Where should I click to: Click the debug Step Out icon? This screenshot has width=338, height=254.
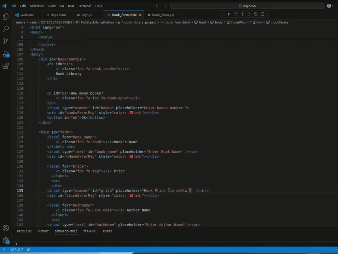(x=249, y=14)
